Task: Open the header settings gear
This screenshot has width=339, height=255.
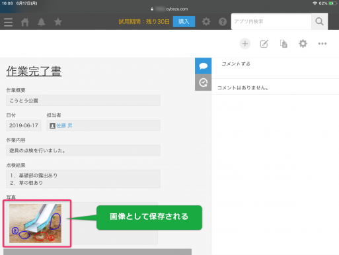Action: (206, 22)
